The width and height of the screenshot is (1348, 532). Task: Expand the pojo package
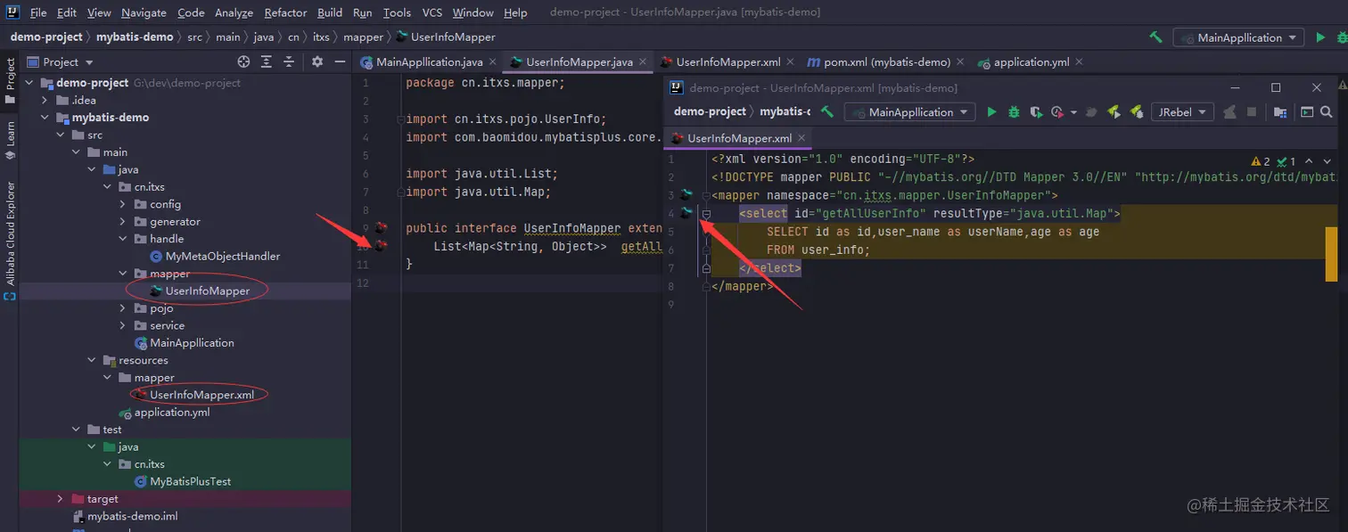tap(123, 308)
